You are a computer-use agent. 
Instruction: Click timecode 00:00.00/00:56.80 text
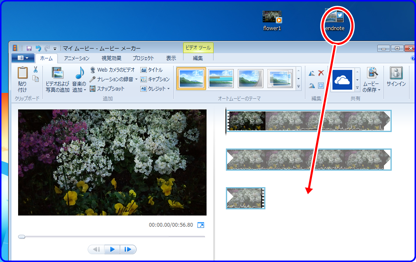pos(171,225)
